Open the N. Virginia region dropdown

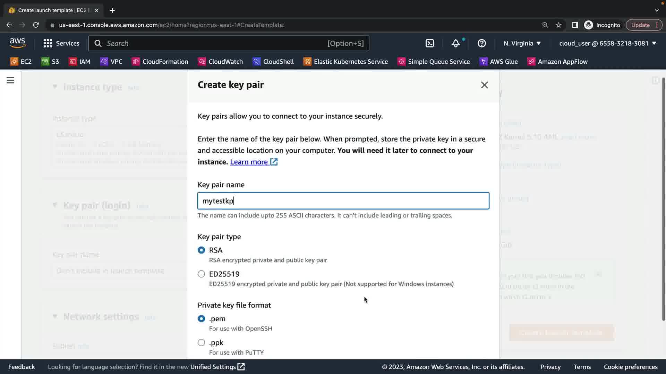[x=522, y=43]
